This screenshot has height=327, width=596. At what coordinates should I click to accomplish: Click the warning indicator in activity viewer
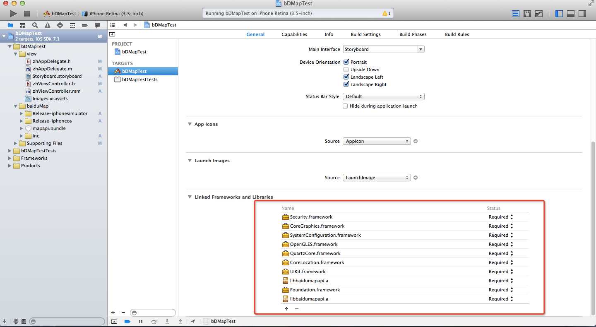[387, 13]
